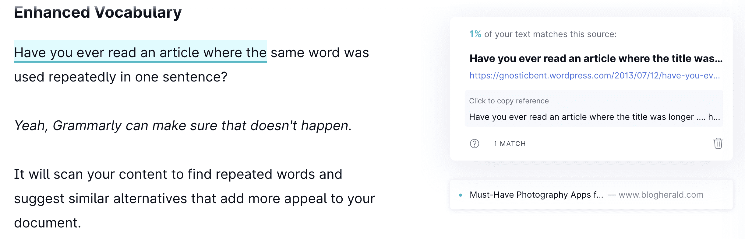Open the gnosticbent.wordpress.com source link
Viewport: 745px width, 239px height.
(x=595, y=75)
